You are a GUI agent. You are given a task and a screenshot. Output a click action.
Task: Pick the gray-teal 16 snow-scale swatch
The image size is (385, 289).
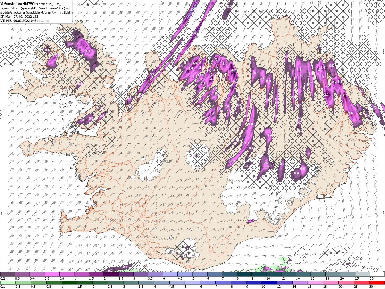318,274
